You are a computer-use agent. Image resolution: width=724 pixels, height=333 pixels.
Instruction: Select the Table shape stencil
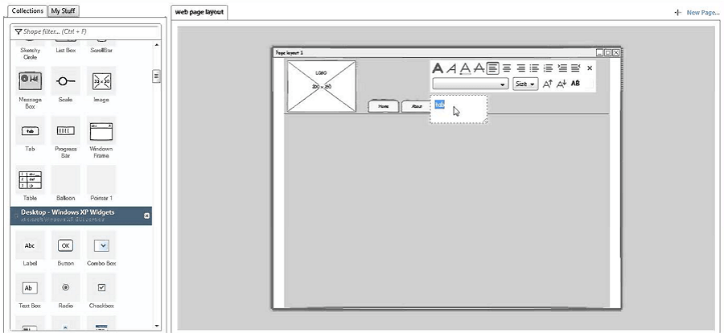tap(31, 182)
